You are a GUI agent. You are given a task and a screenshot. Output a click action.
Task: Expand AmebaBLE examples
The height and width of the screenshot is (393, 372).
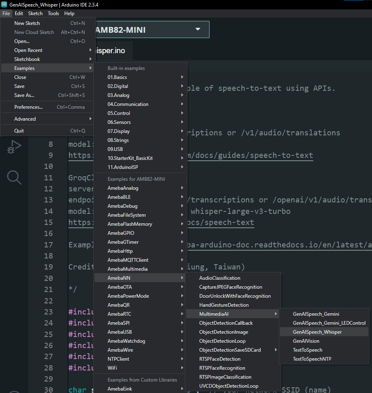[x=140, y=197]
